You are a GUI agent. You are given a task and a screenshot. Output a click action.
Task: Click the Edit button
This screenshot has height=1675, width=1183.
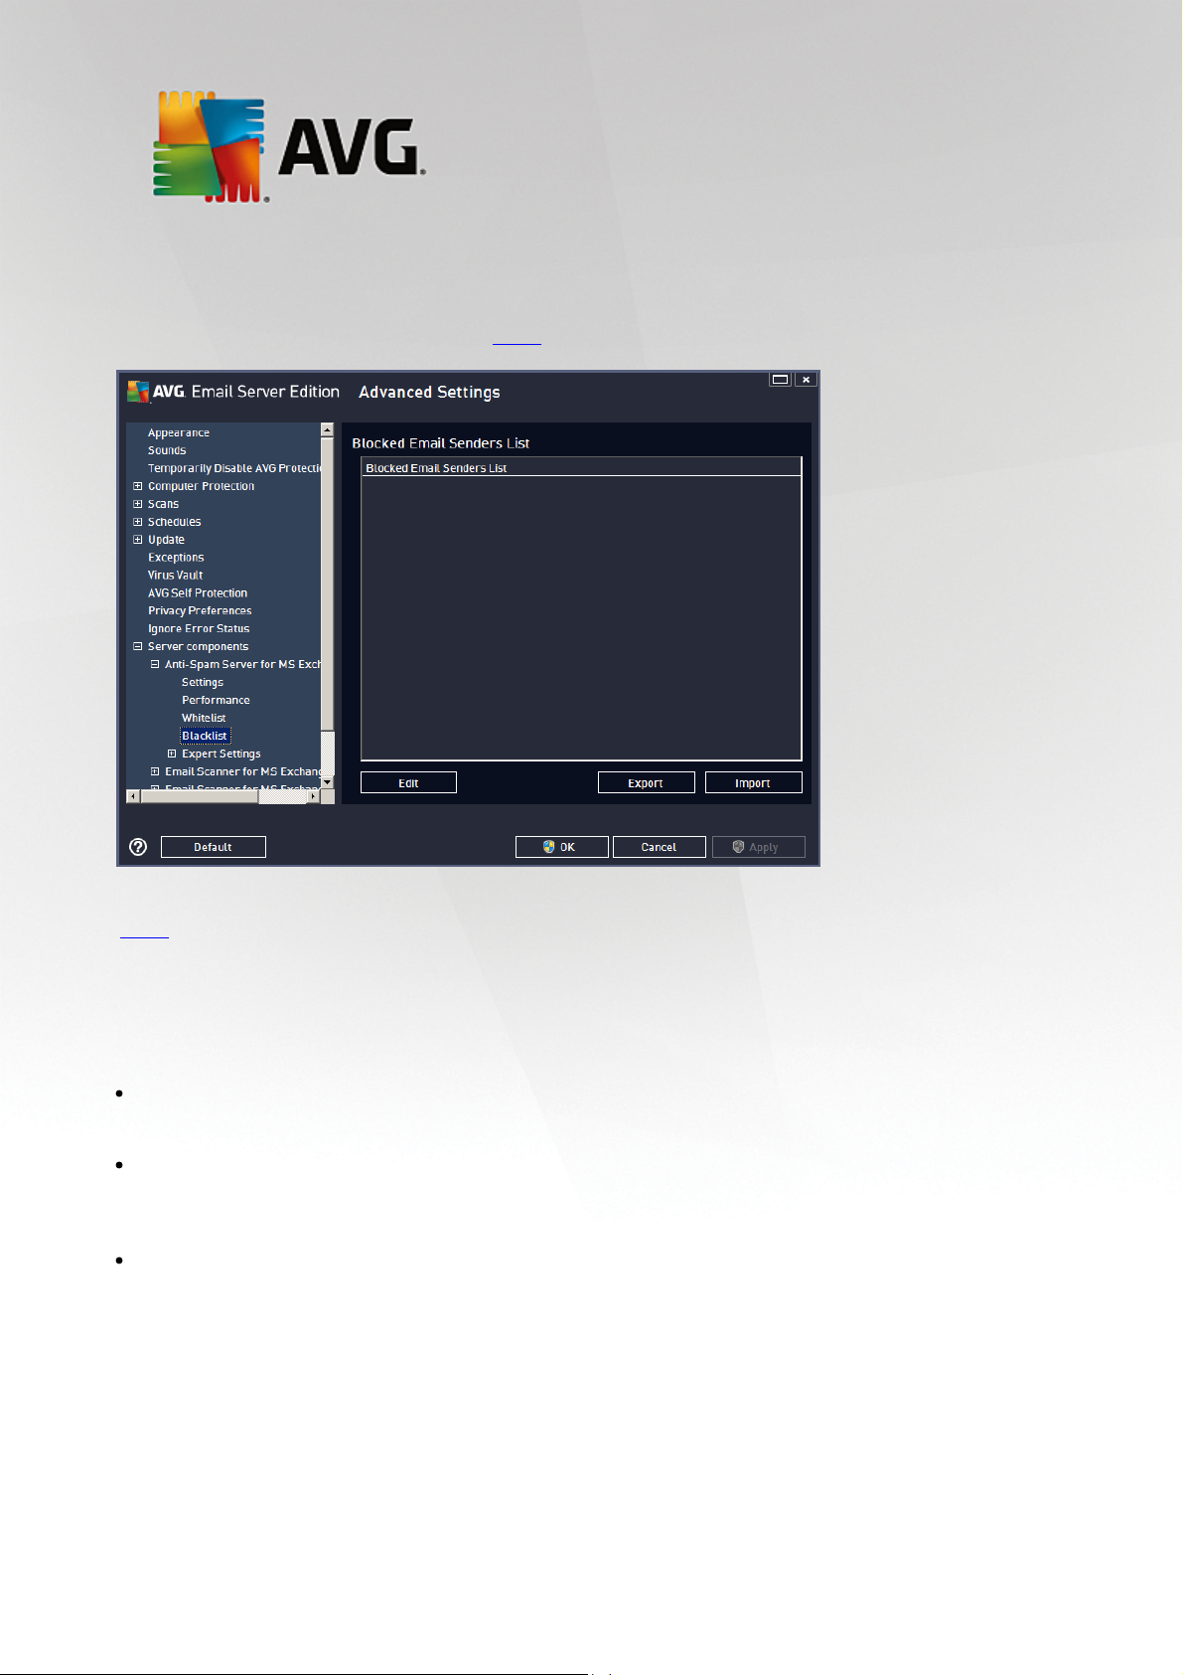coord(408,783)
